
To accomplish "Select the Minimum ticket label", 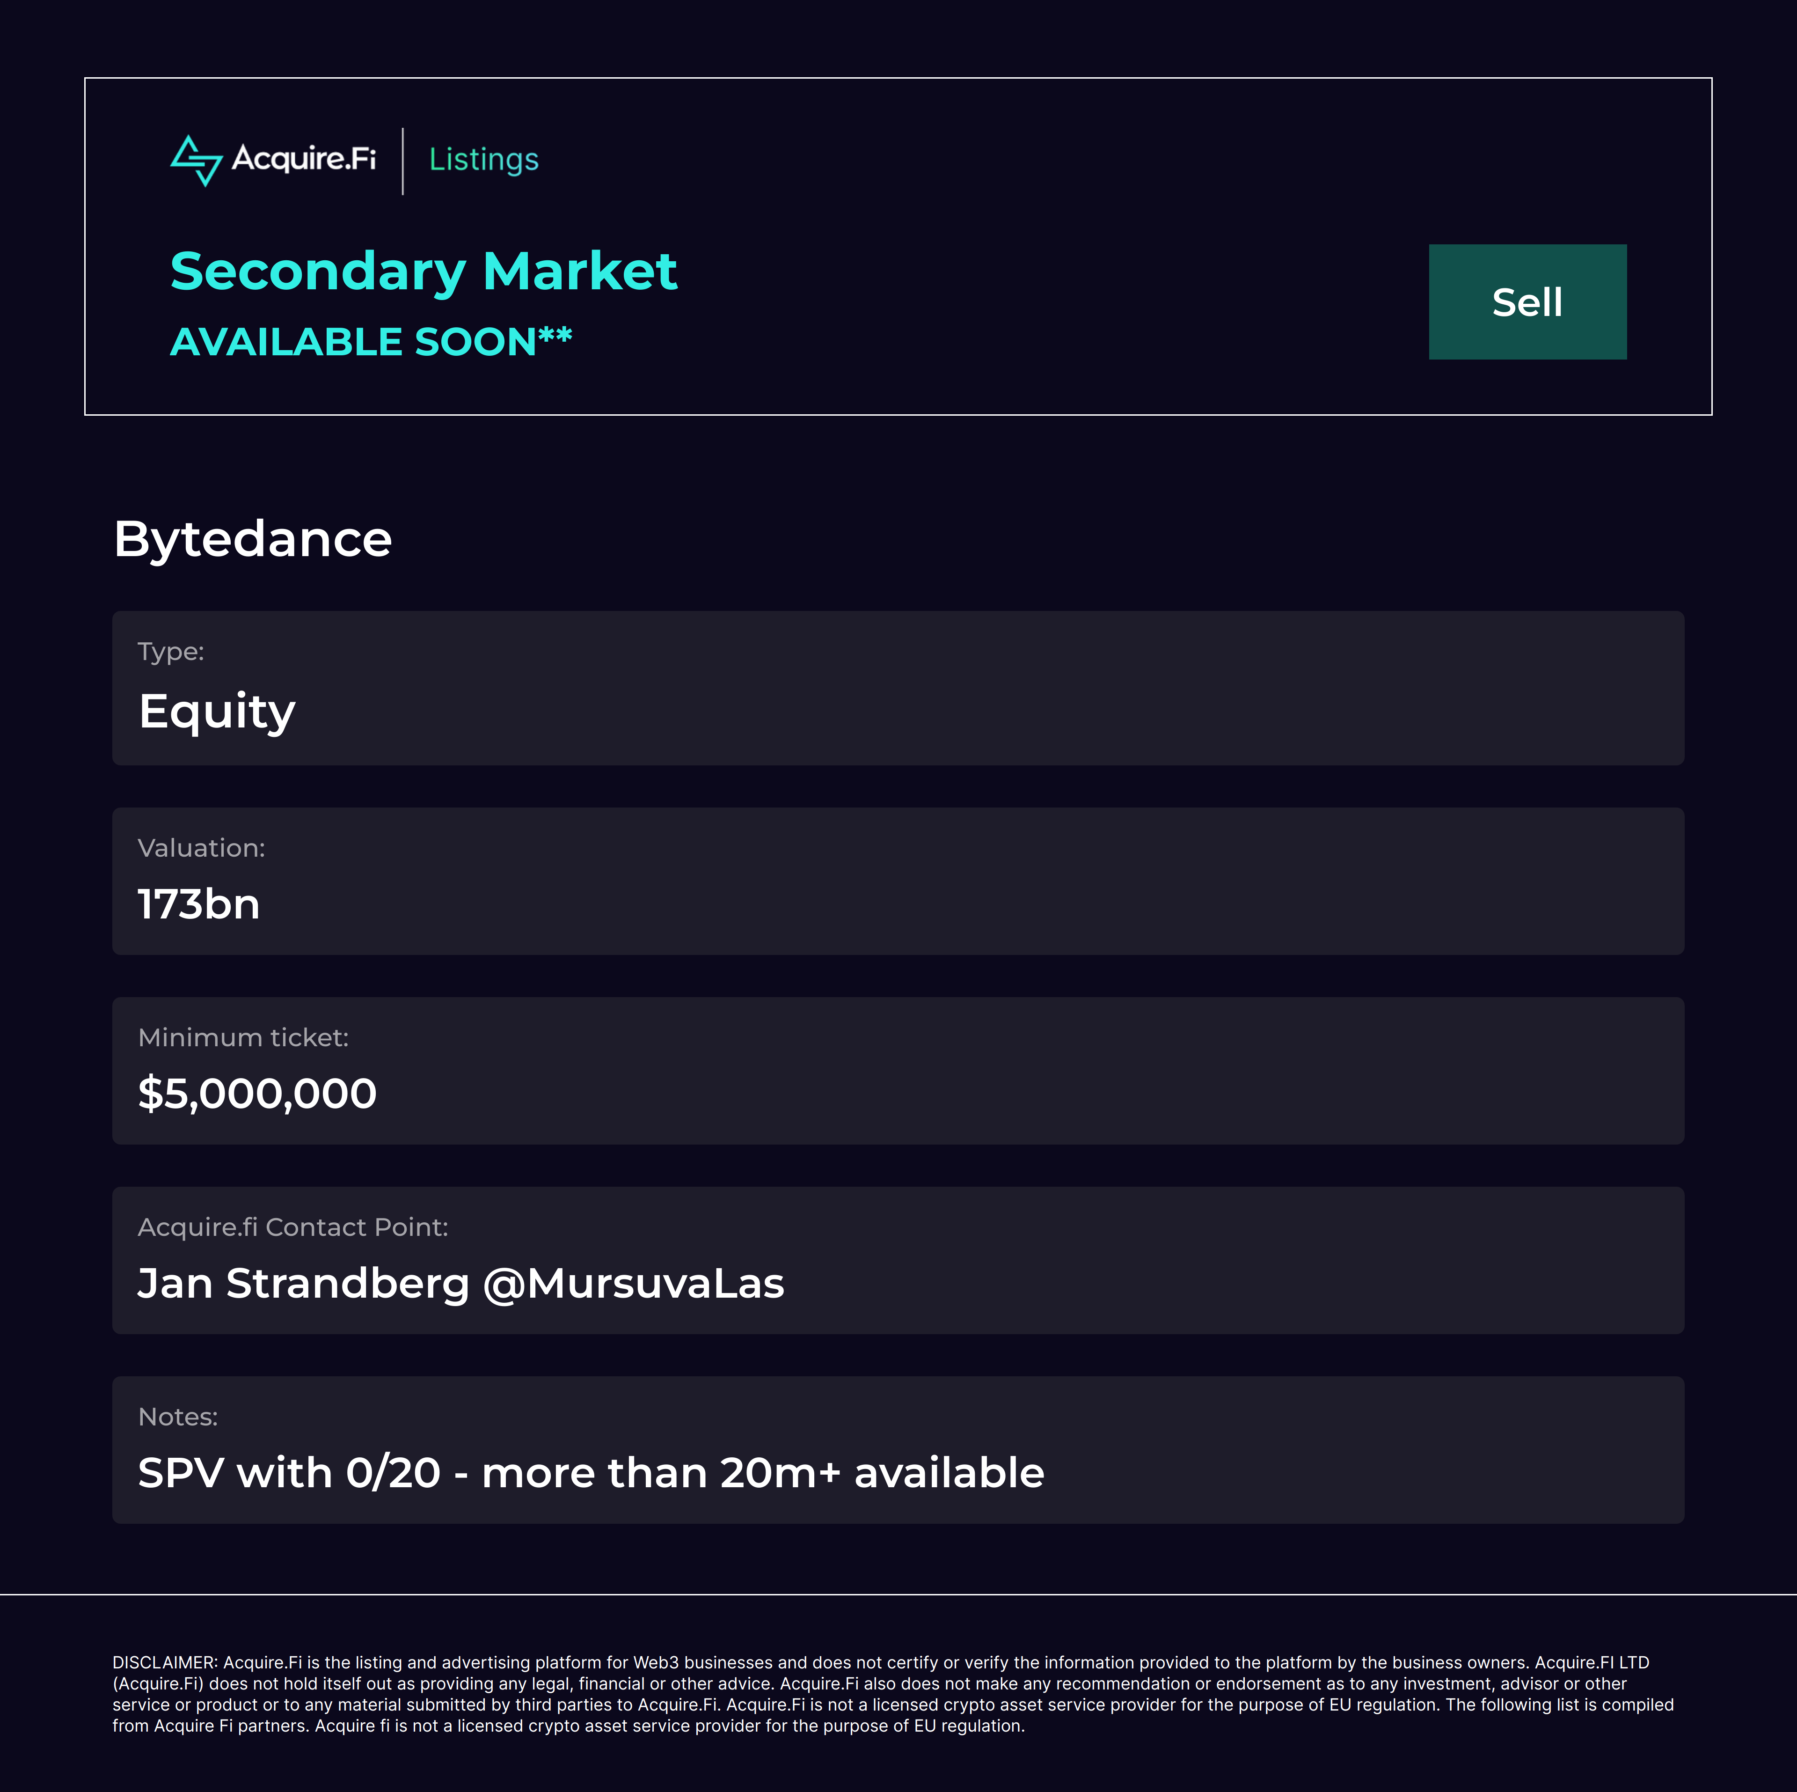I will tap(243, 1037).
